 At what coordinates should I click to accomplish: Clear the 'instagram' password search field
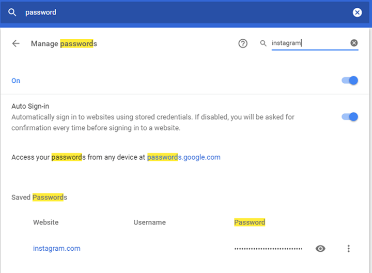tap(354, 43)
